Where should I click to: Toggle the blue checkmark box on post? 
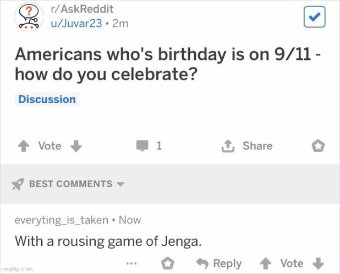point(314,17)
